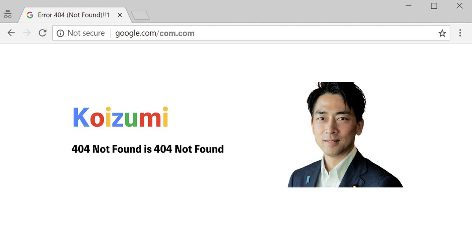Click the Not secure label
Viewport: 472px width, 247px height.
pos(86,33)
